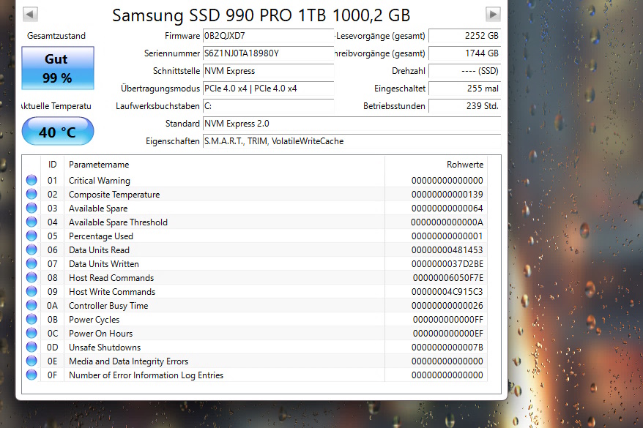Click raw value 0000000037D2BE

coord(447,264)
